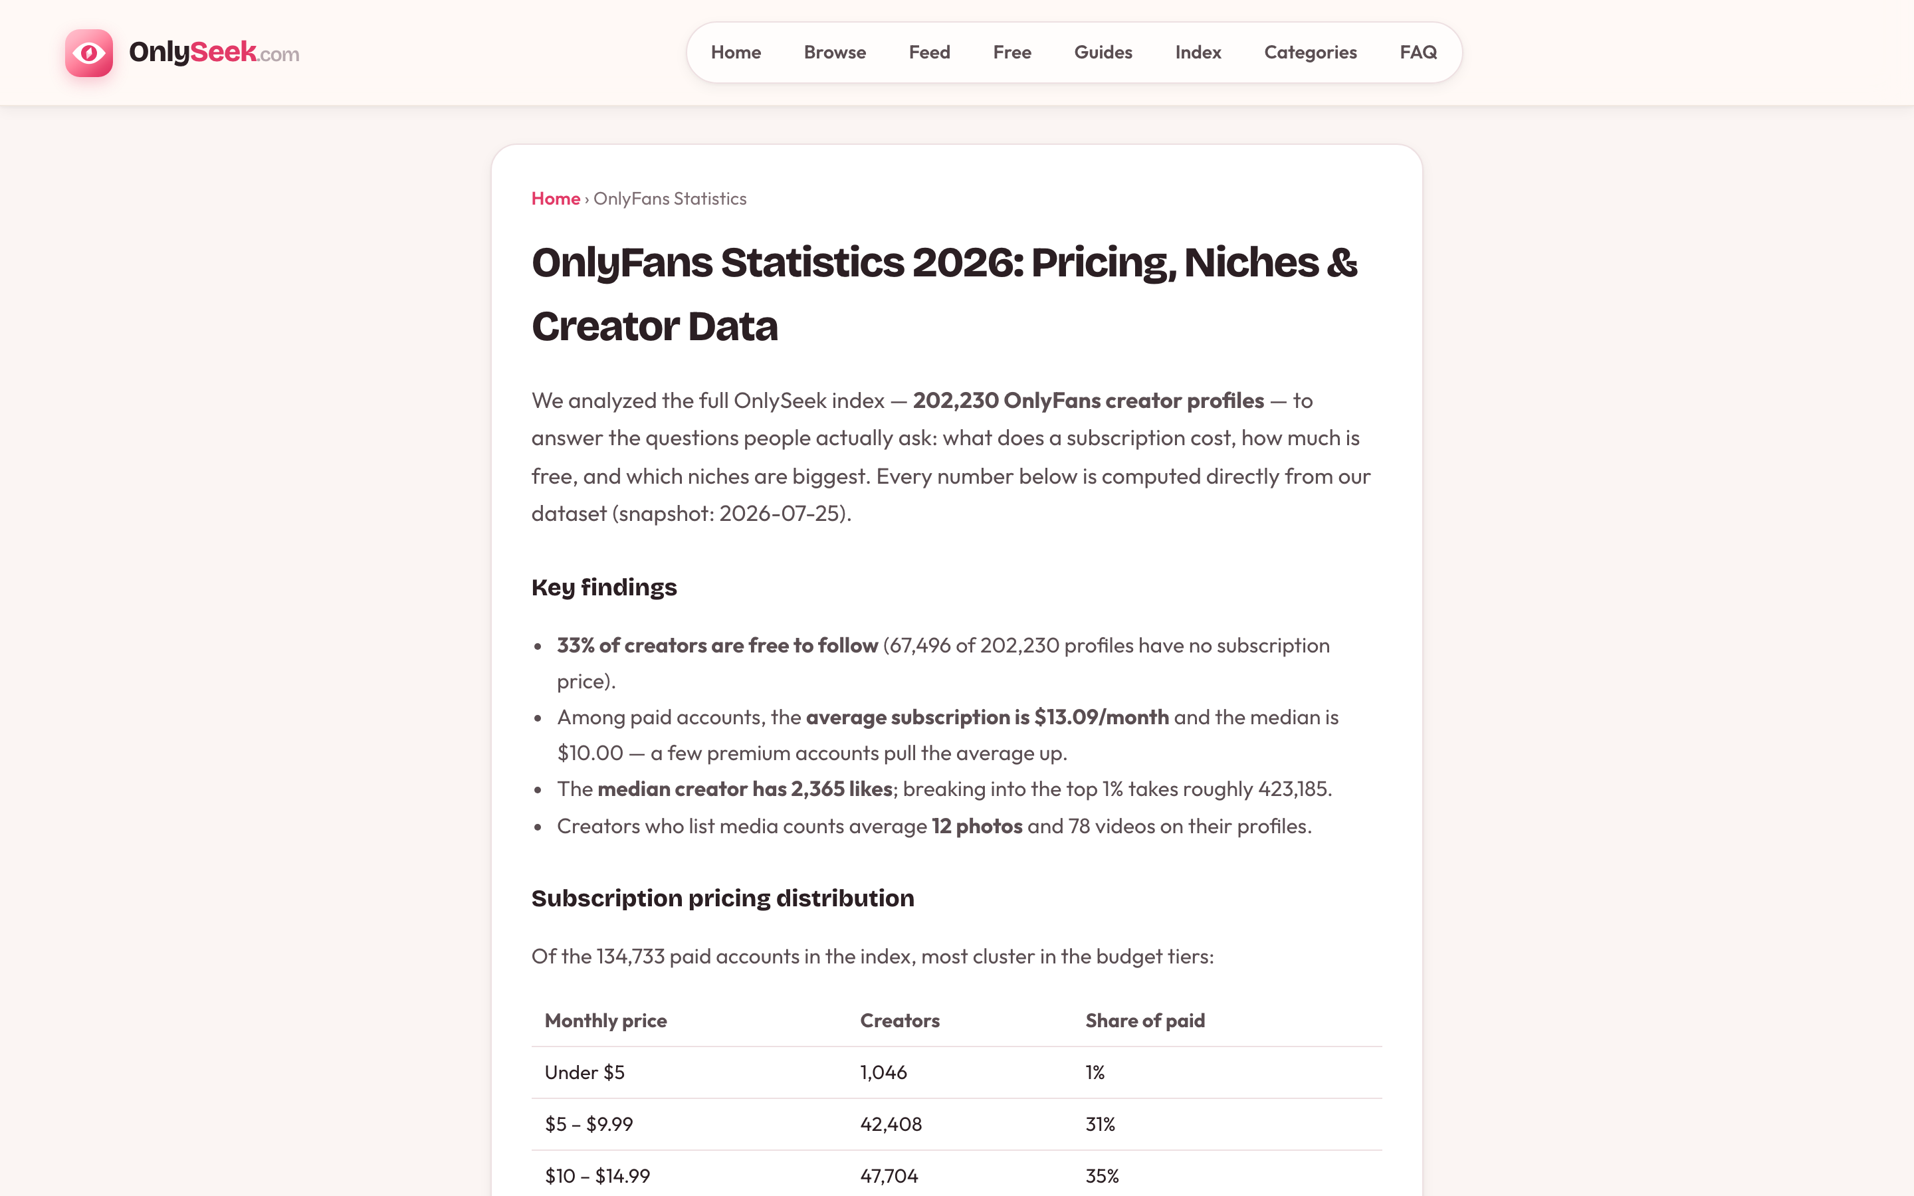This screenshot has width=1914, height=1196.
Task: Click the Subscription pricing distribution heading
Action: 723,898
